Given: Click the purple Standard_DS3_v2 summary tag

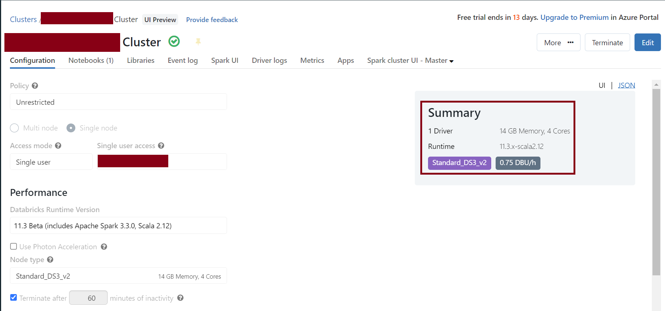Looking at the screenshot, I should coord(459,163).
